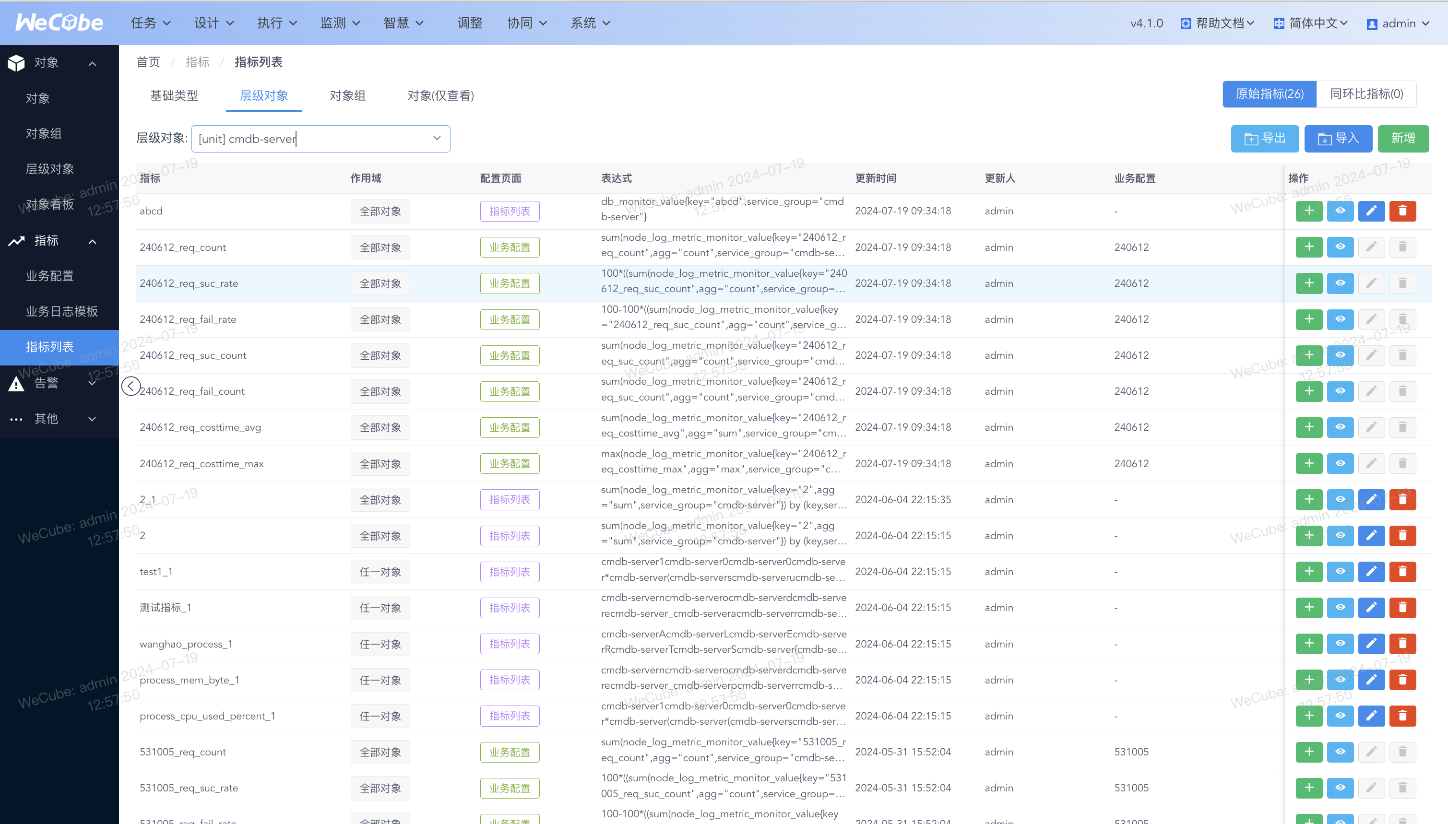
Task: Open the 任务 top menu
Action: pos(151,23)
